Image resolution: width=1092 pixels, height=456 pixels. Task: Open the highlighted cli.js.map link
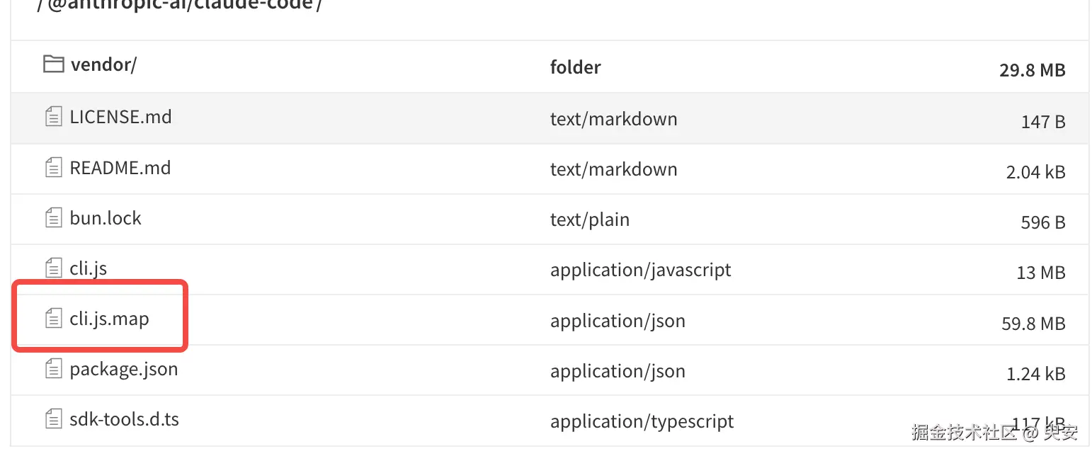(109, 319)
